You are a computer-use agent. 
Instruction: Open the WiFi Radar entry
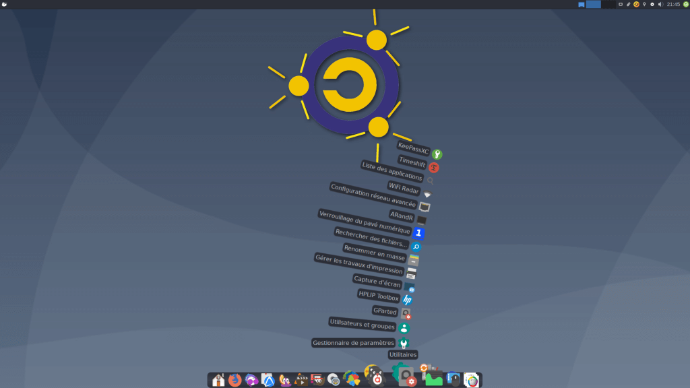tap(404, 188)
